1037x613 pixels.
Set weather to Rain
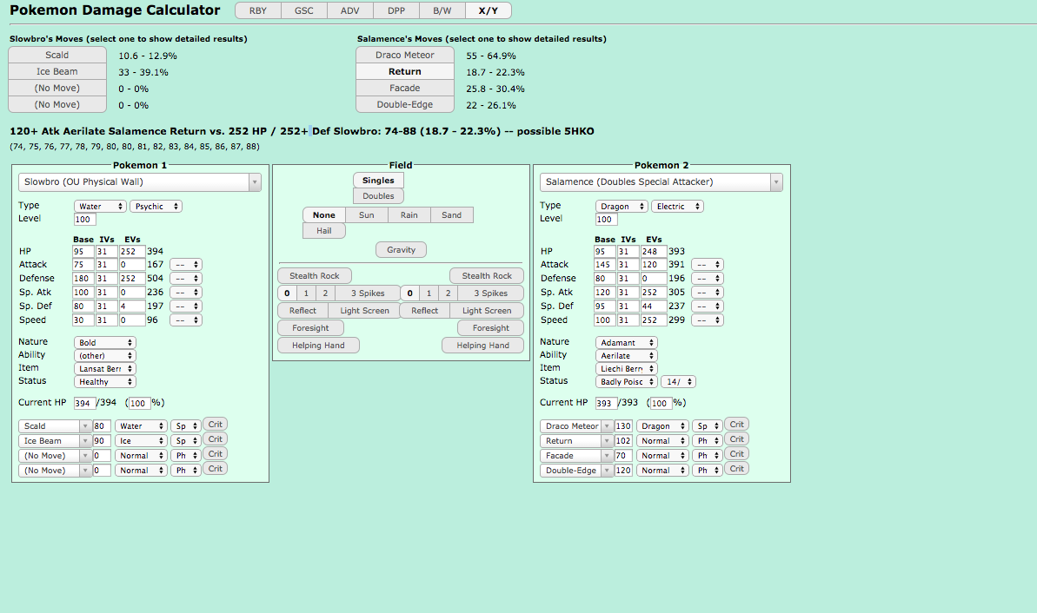point(409,214)
